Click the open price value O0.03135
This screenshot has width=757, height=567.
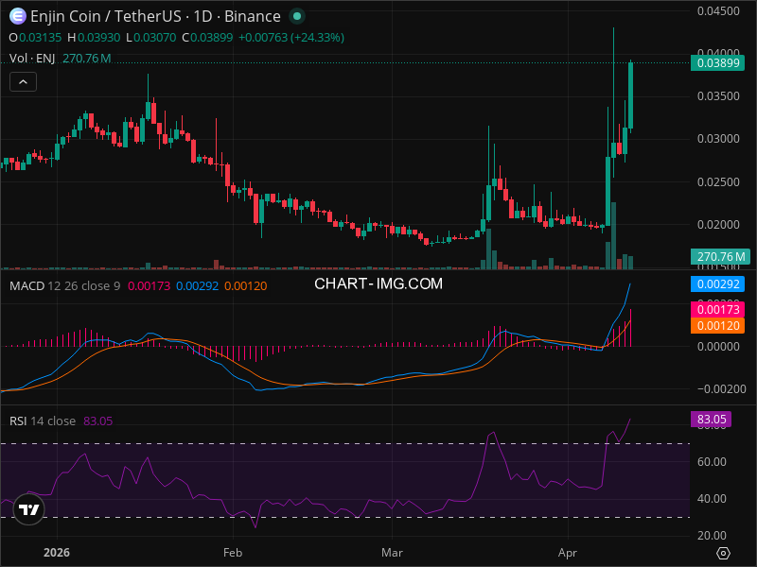(x=35, y=38)
